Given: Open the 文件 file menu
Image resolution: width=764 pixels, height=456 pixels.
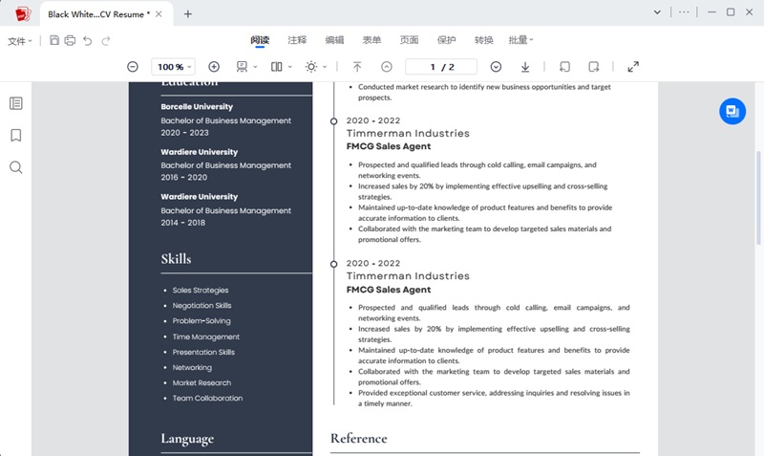Looking at the screenshot, I should point(19,41).
